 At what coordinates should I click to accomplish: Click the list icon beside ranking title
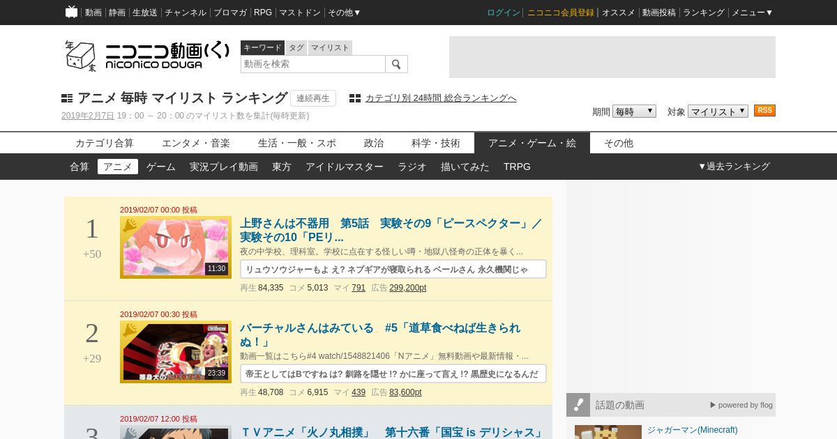tap(67, 98)
